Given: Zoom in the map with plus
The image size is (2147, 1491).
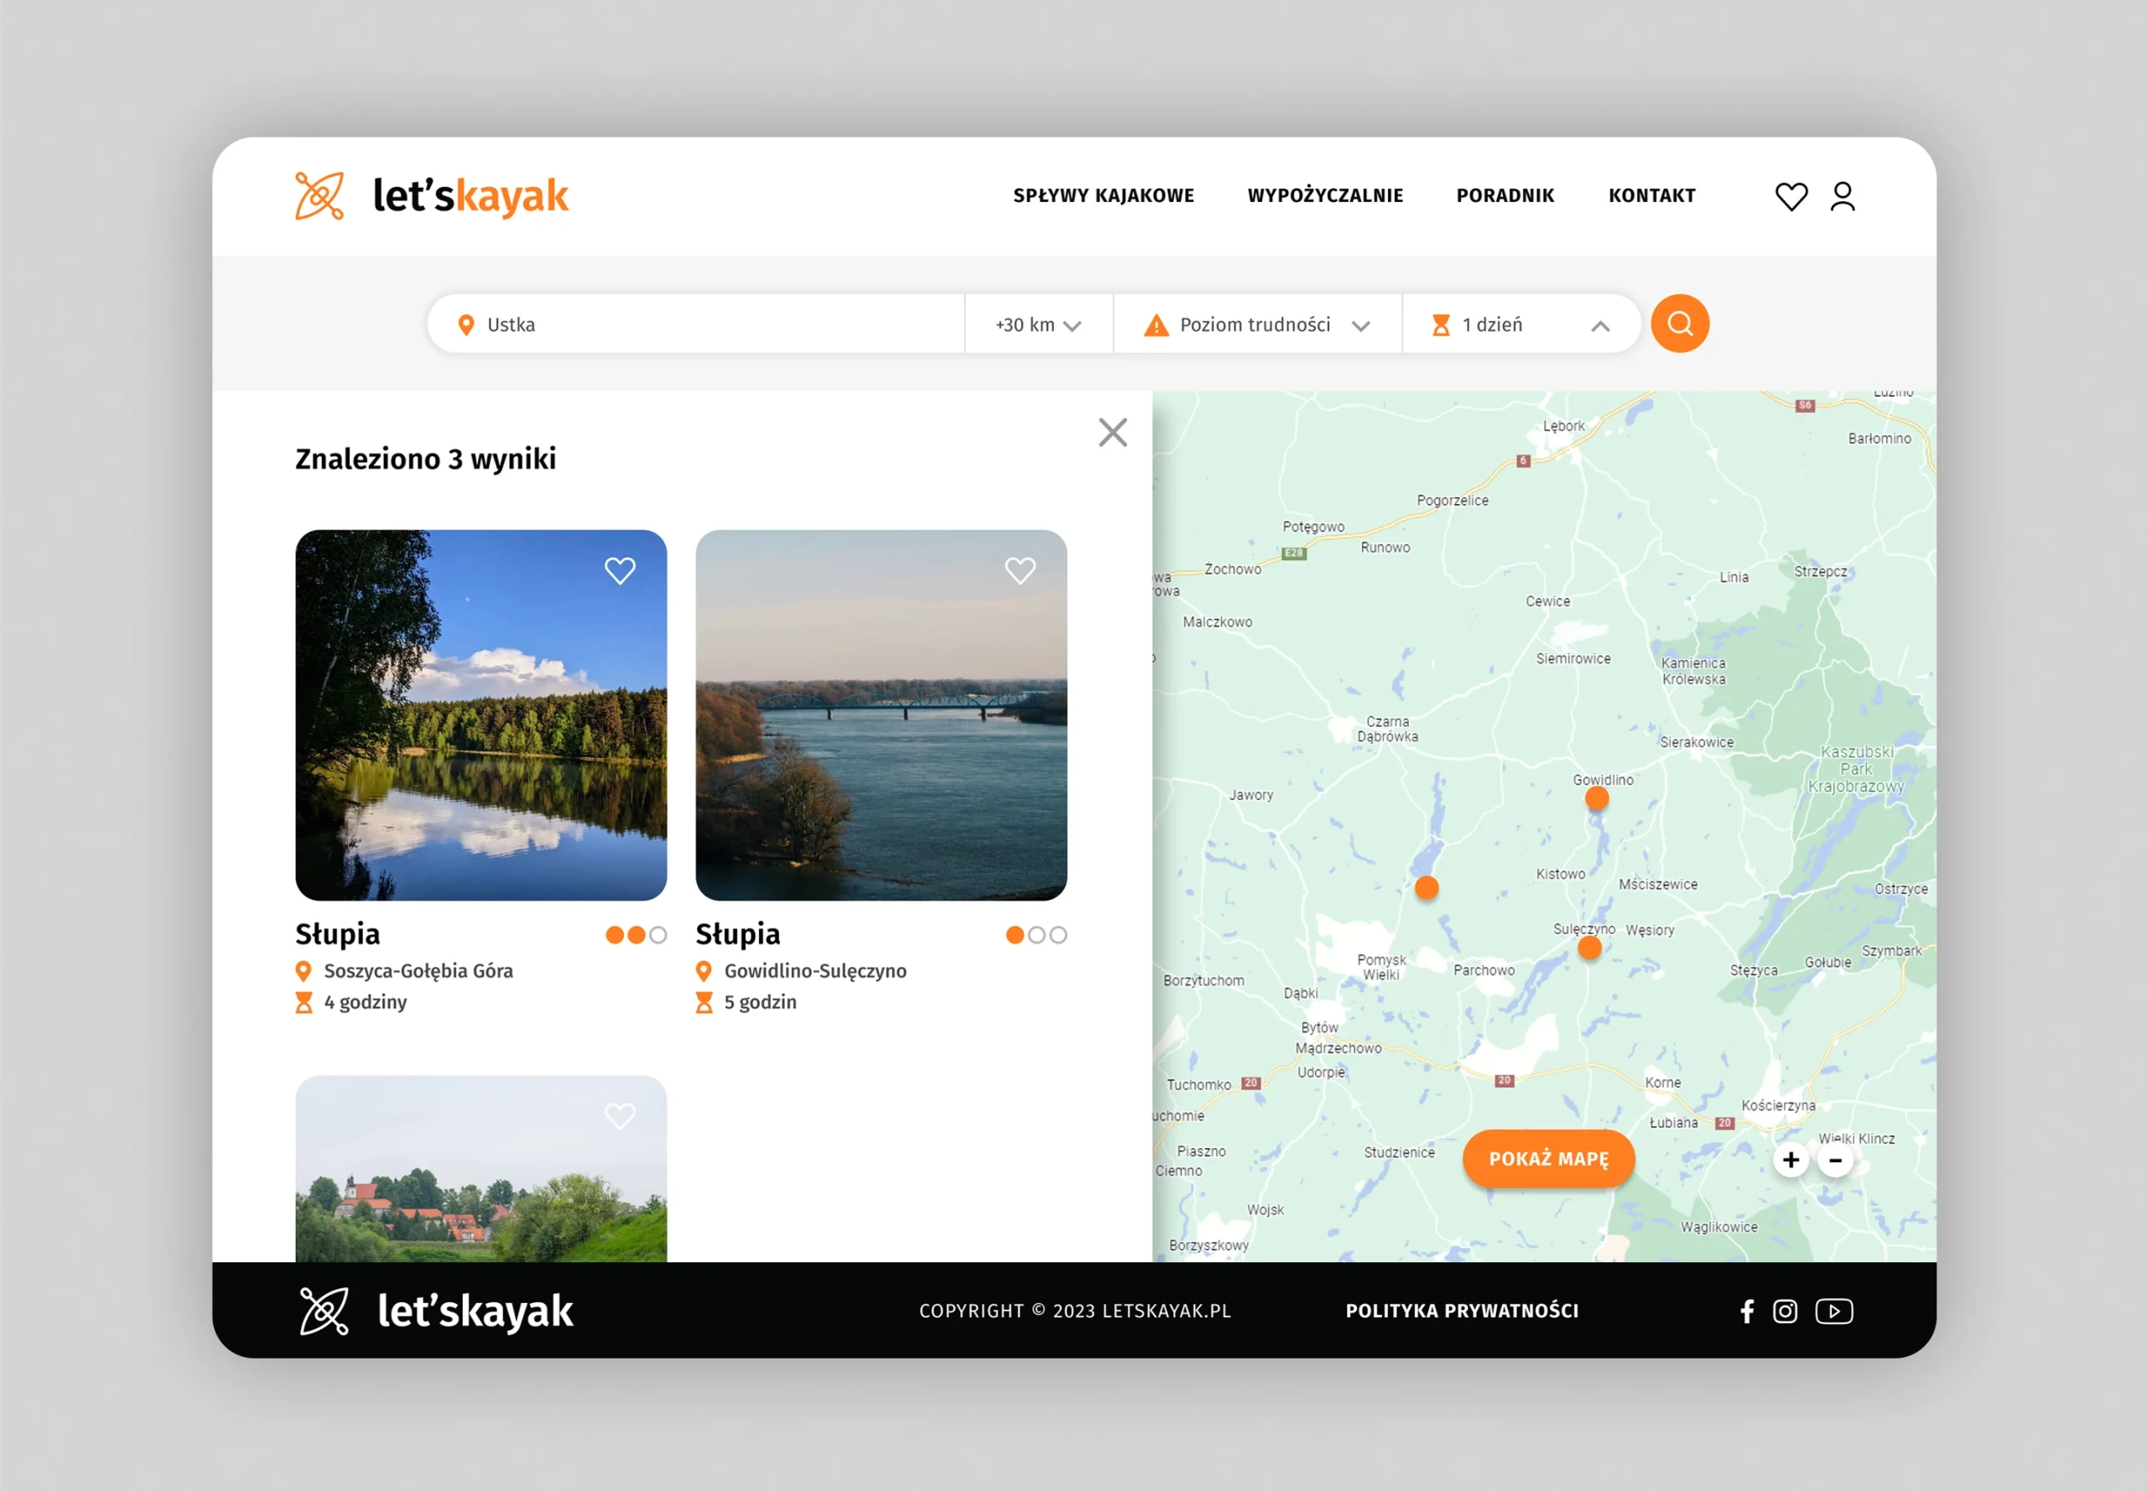Looking at the screenshot, I should point(1790,1160).
